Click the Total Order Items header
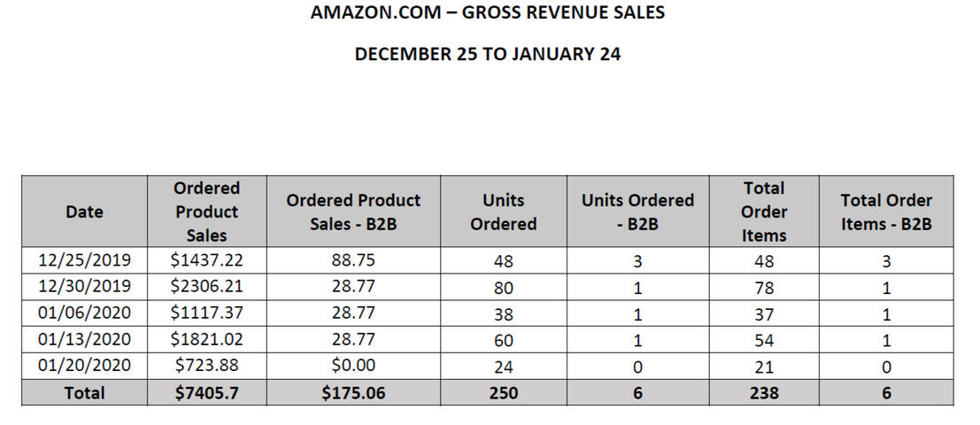Viewport: 980px width, 425px height. tap(764, 212)
